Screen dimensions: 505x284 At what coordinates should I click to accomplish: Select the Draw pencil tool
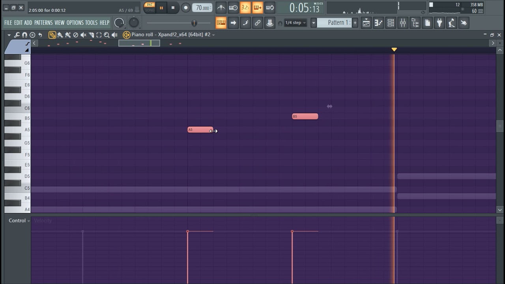pos(52,35)
